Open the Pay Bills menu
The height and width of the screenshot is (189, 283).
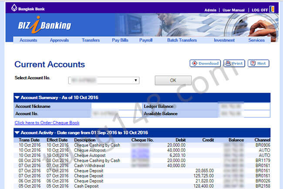[x=119, y=40]
